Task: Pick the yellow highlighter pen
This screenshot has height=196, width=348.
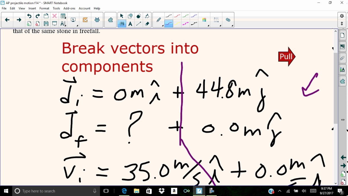Action: tap(177, 24)
